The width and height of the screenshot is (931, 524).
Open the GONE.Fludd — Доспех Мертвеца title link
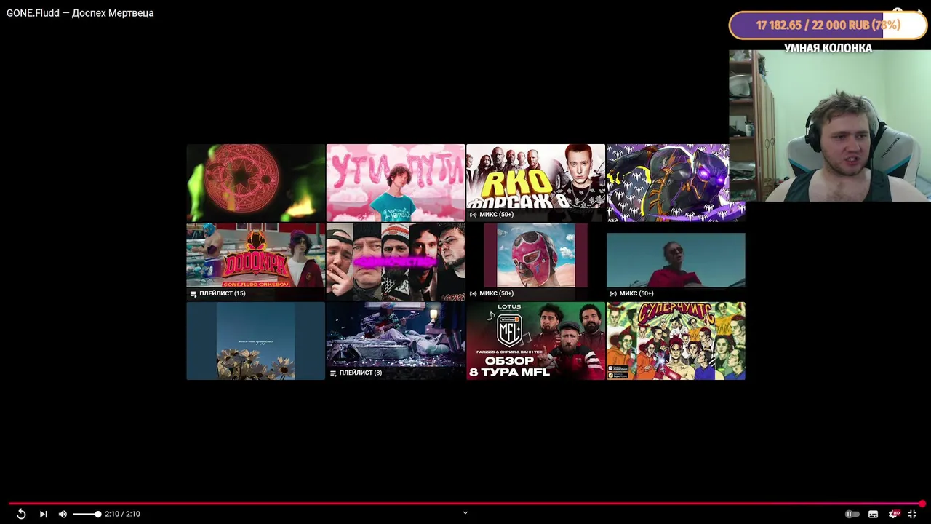point(80,13)
